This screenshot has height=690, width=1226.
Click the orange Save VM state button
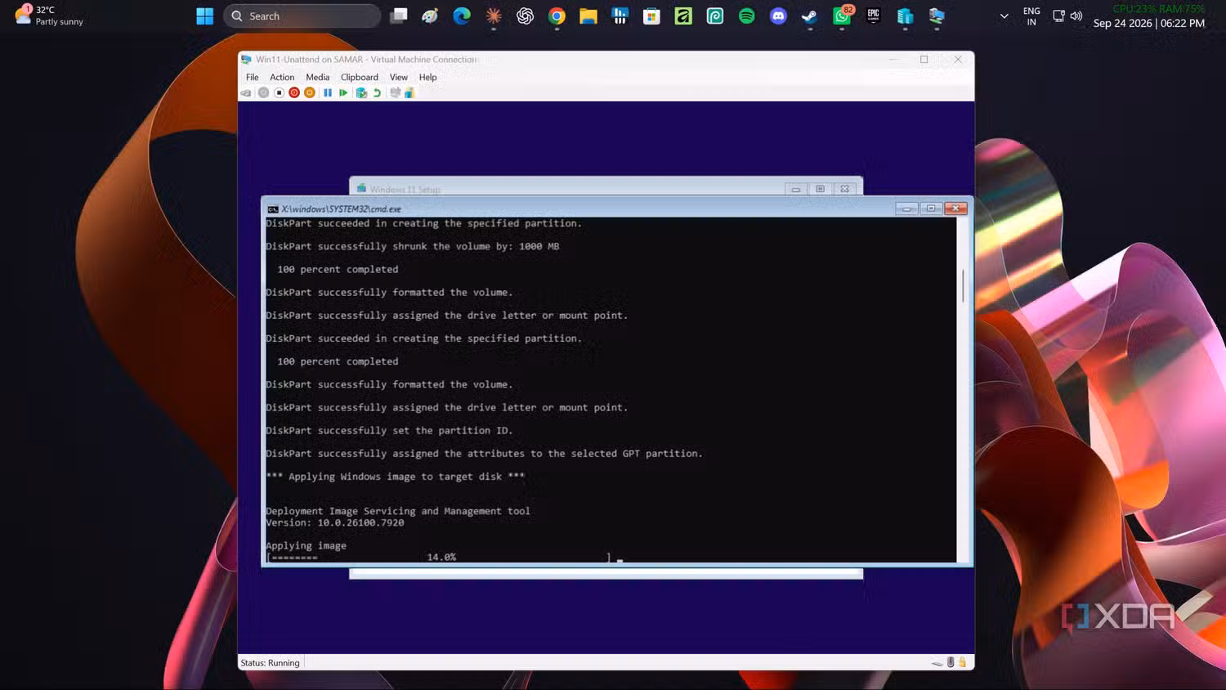pos(310,93)
